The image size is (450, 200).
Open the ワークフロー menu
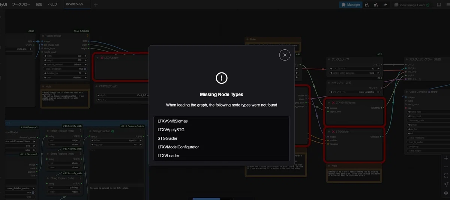pos(22,4)
